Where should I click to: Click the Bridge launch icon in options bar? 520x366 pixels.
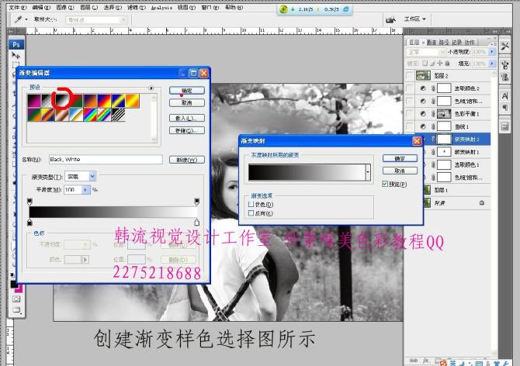pos(390,19)
